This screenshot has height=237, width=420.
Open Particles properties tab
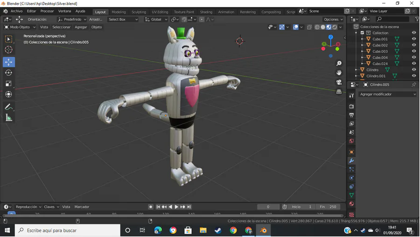pos(351,169)
